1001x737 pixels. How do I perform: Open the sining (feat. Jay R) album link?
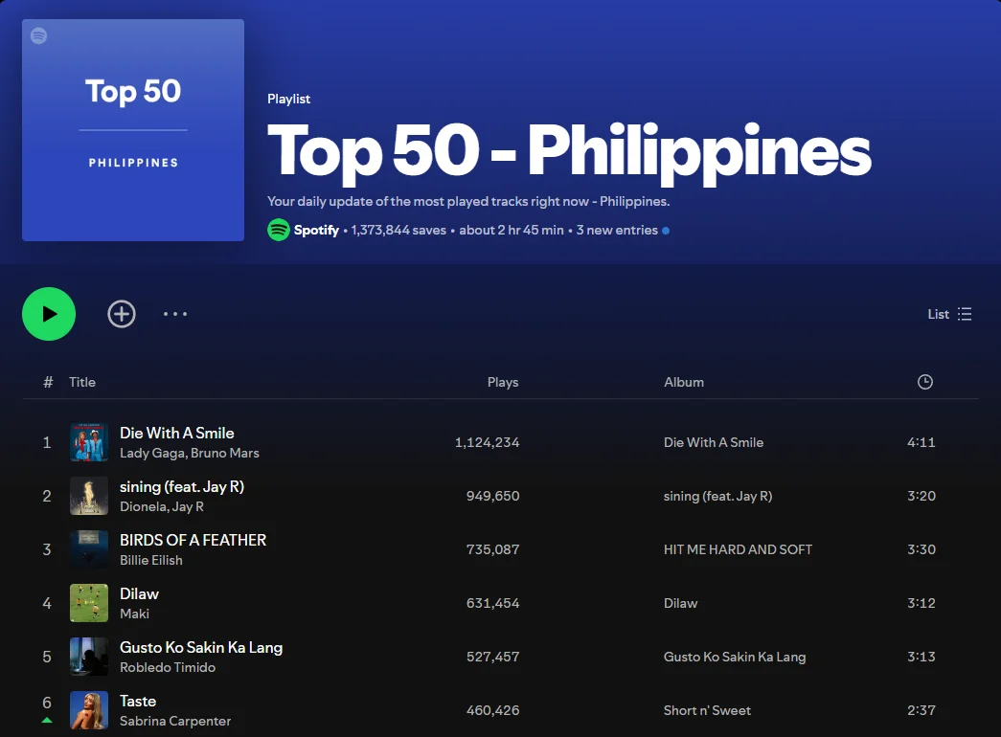click(718, 496)
